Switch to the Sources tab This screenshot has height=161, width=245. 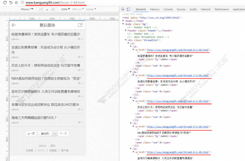tap(181, 9)
